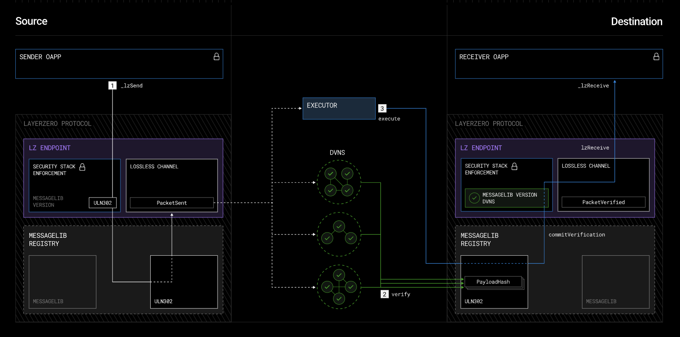Screen dimensions: 680x337
Task: Click the source LAYERZERO PROTOCOL label
Action: tap(58, 124)
